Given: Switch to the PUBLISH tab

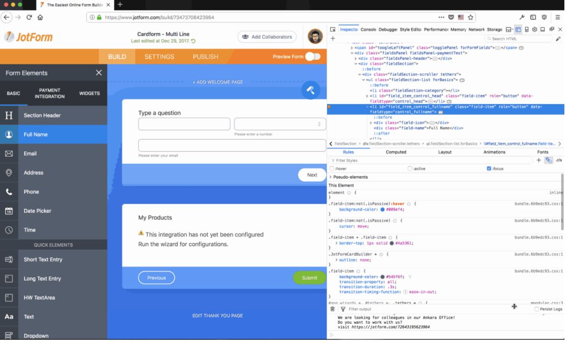Looking at the screenshot, I should (x=205, y=57).
